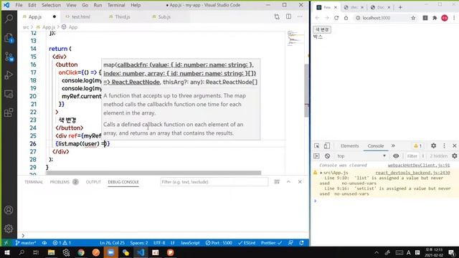Viewport: 459px width, 258px height.
Task: Change JavaScript language mode in status bar
Action: pos(190,243)
